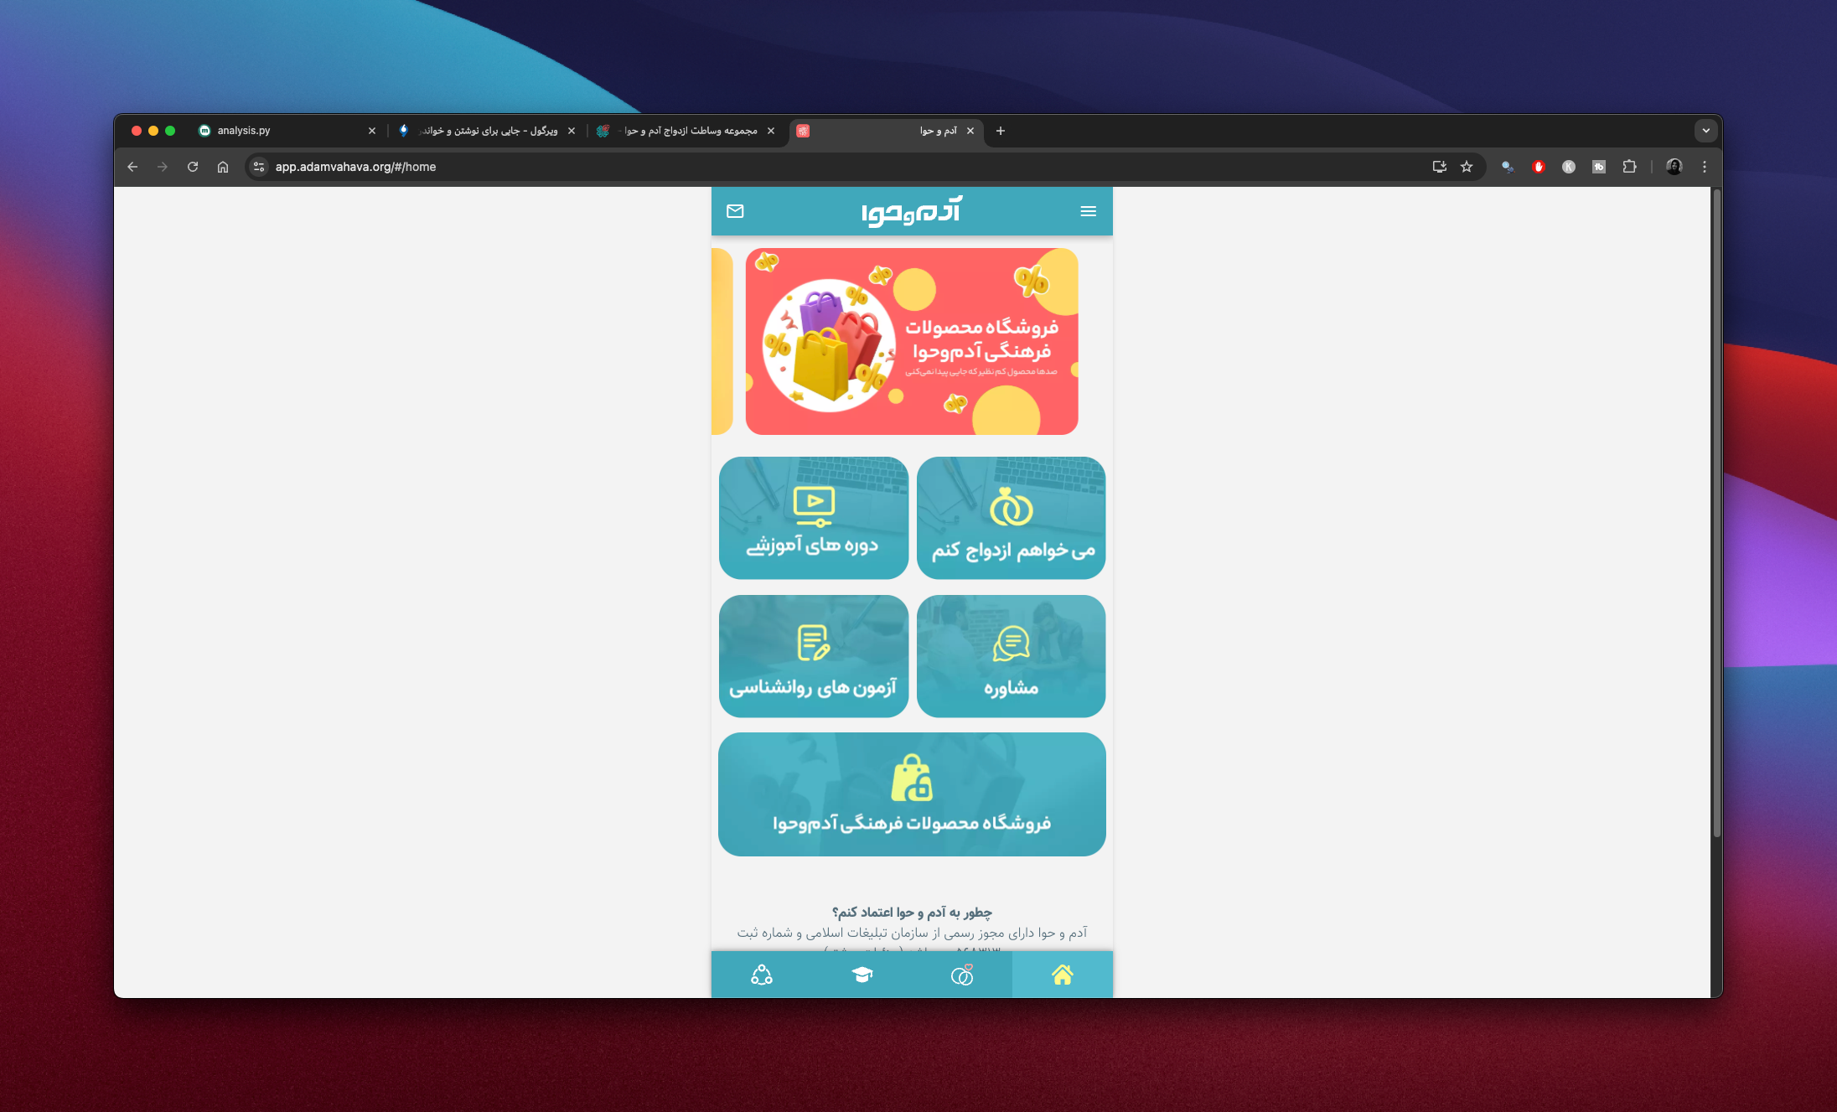This screenshot has height=1112, width=1837.
Task: Reload the current page
Action: pos(193,167)
